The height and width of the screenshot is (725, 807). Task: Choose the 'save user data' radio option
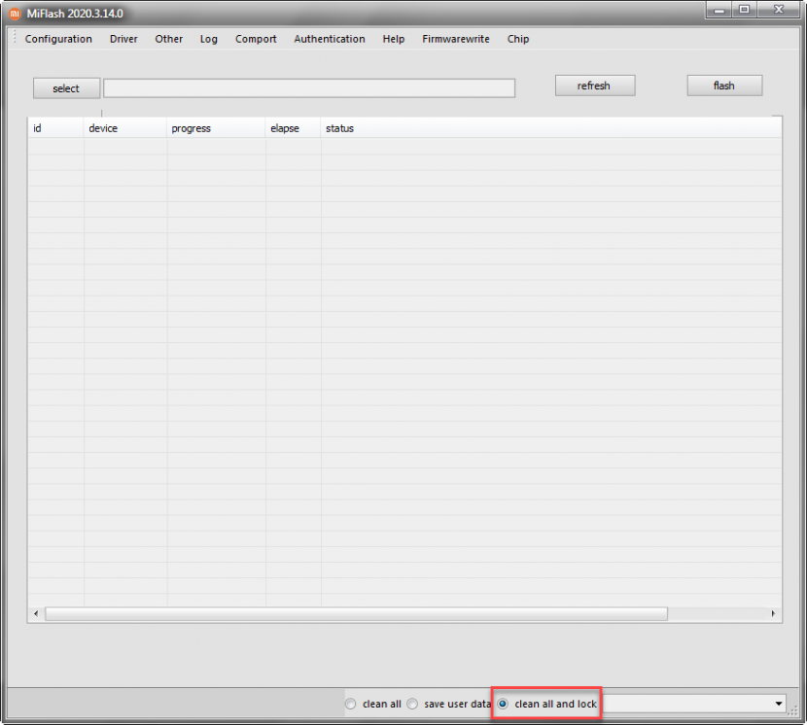coord(412,704)
